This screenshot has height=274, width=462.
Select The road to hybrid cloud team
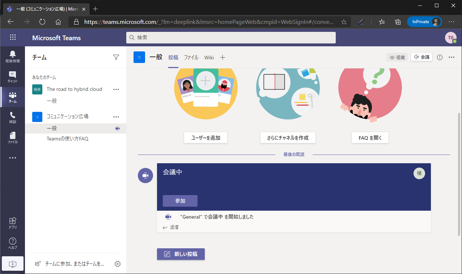pyautogui.click(x=74, y=89)
